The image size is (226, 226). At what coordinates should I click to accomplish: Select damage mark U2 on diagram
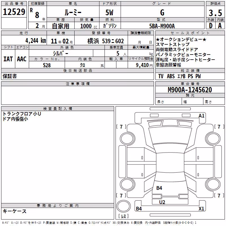pos(162,202)
